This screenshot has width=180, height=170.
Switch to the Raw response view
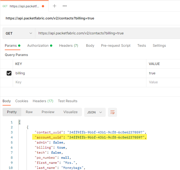coord(29,112)
